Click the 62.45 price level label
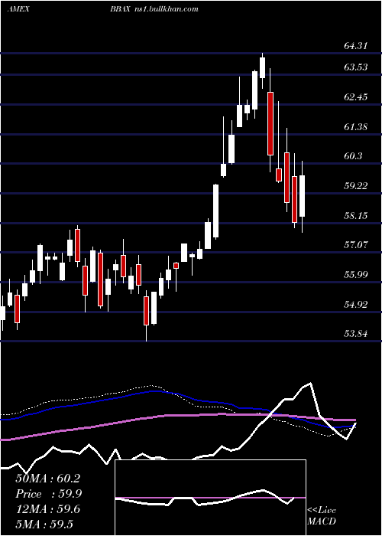382x536 pixels. click(356, 97)
